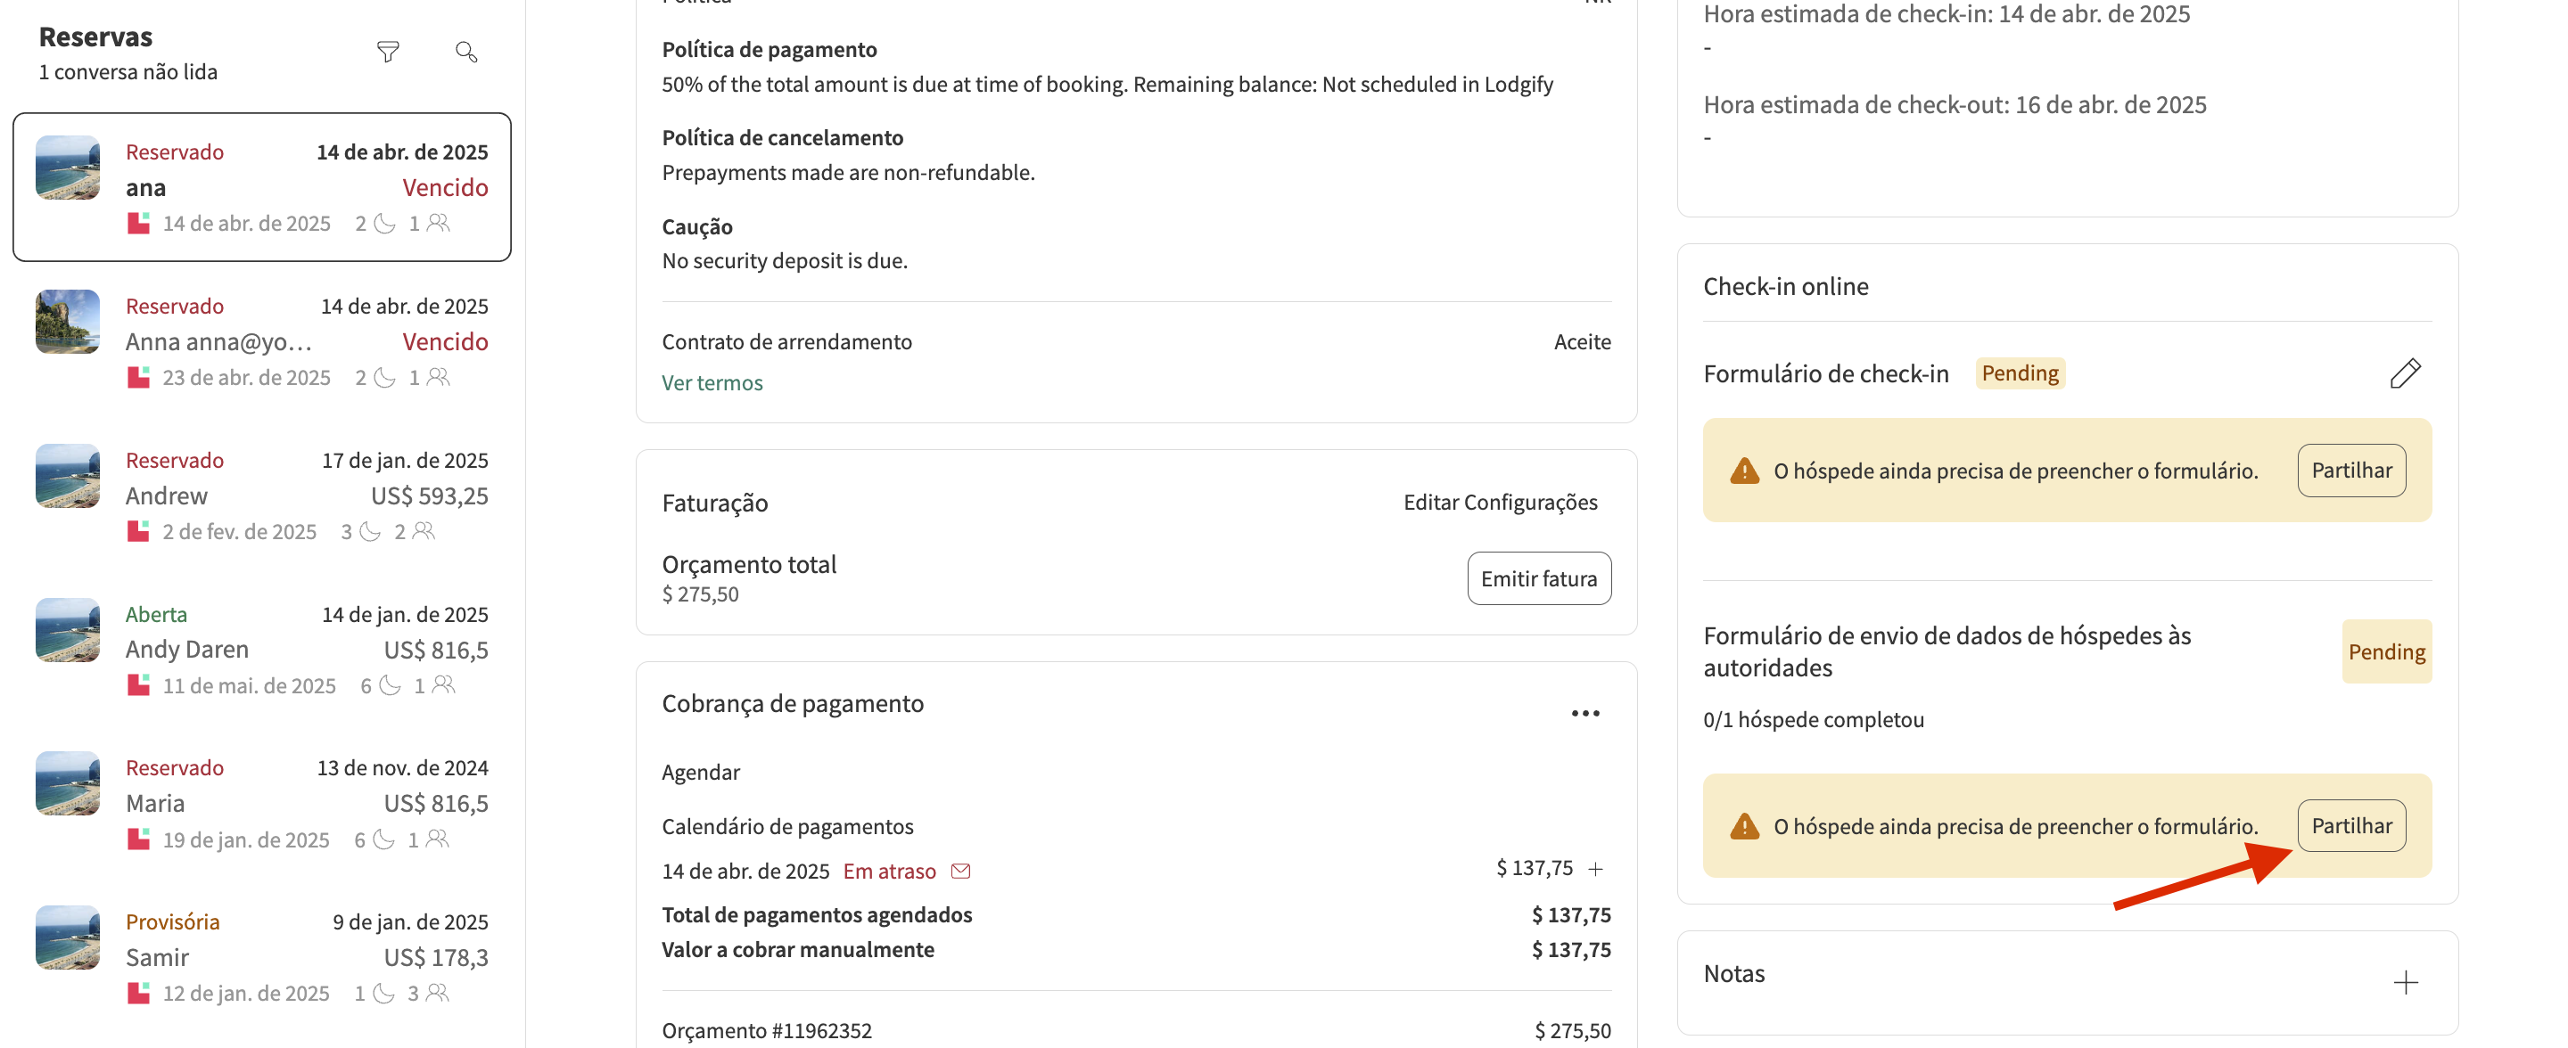Open the Ver termos link

[712, 382]
